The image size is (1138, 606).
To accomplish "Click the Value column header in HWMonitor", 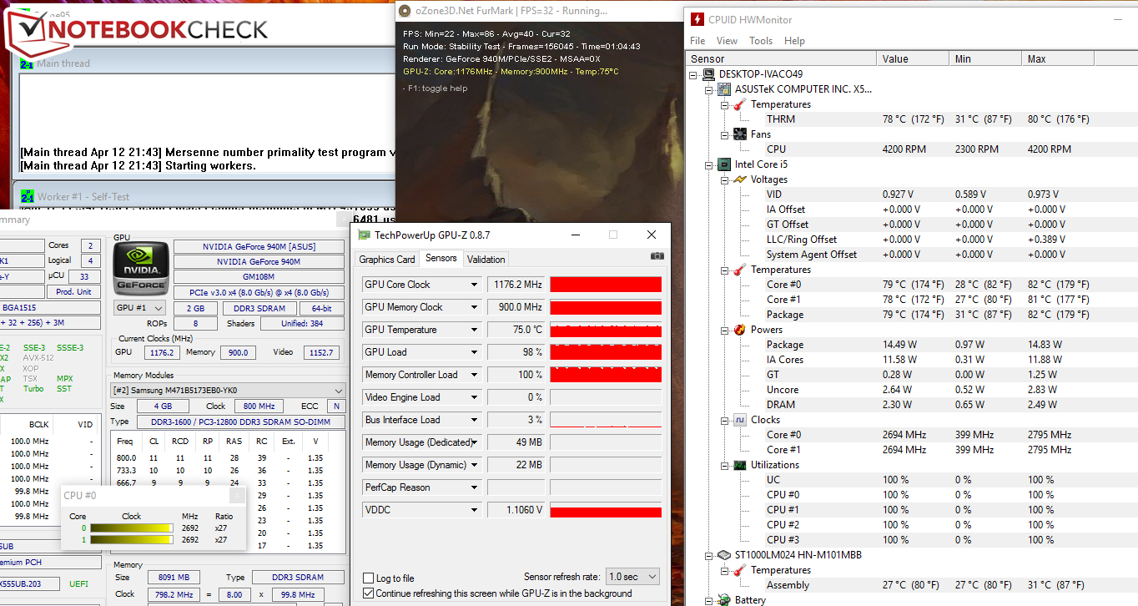I will point(913,59).
